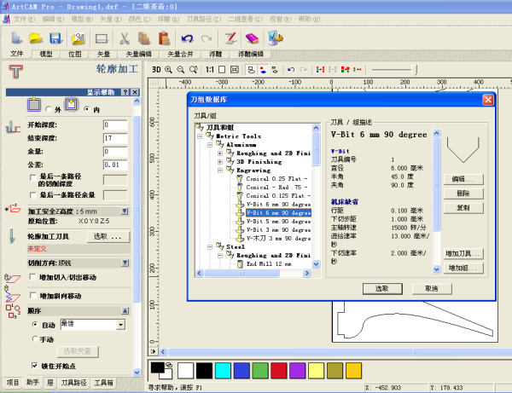Switch to the 工具箱 bottom tab
Image resolution: width=512 pixels, height=393 pixels.
103,382
